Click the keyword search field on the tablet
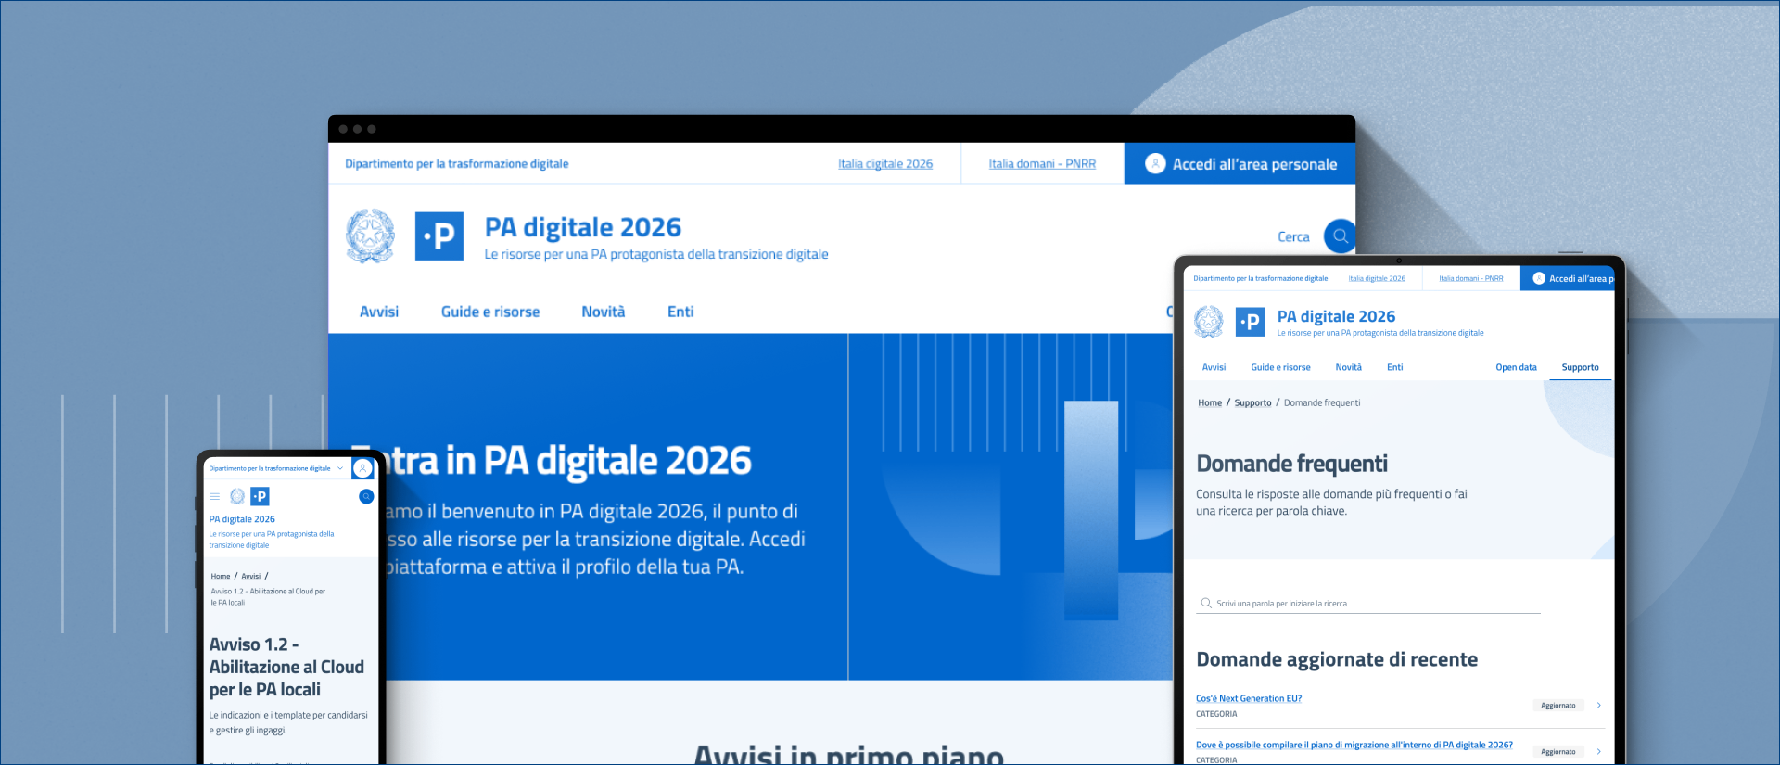This screenshot has height=765, width=1780. point(1368,603)
